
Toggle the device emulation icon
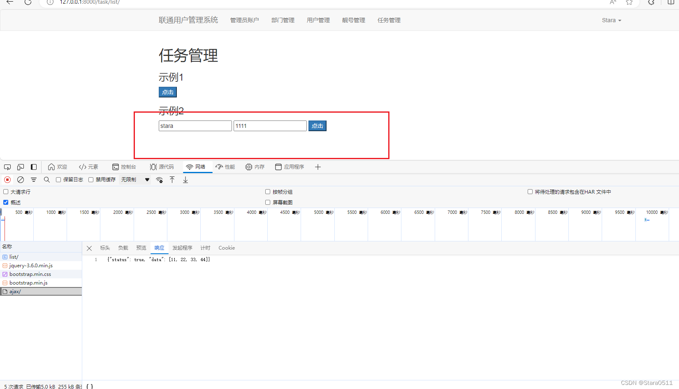pos(21,167)
